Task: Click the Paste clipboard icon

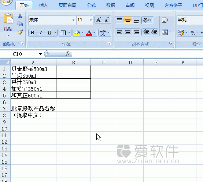Action: tap(8, 18)
